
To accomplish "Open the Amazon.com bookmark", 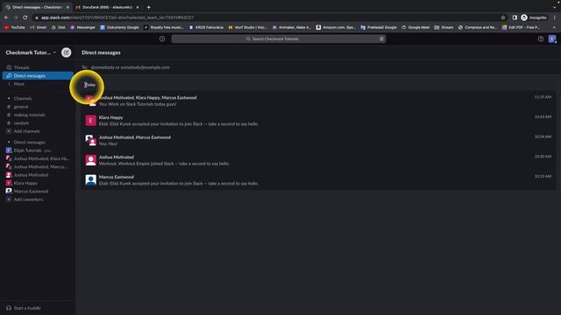I will [336, 27].
